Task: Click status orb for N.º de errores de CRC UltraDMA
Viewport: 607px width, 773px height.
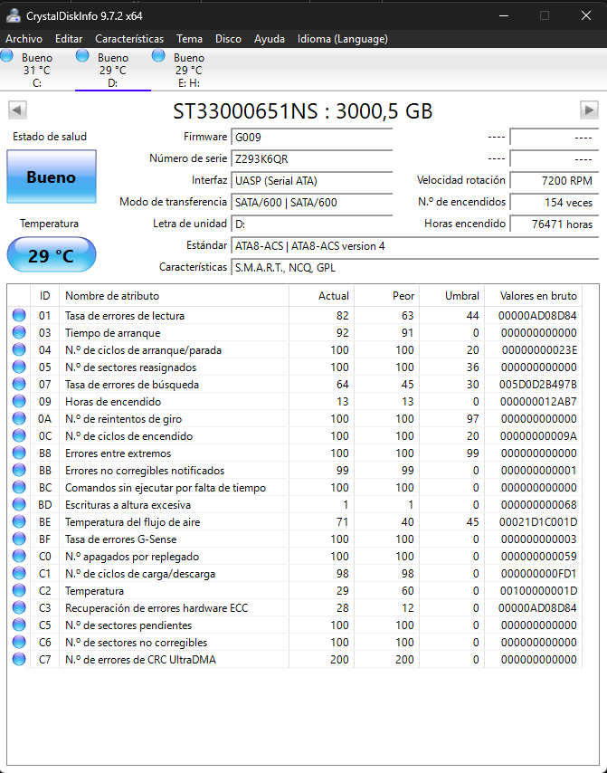Action: click(19, 659)
